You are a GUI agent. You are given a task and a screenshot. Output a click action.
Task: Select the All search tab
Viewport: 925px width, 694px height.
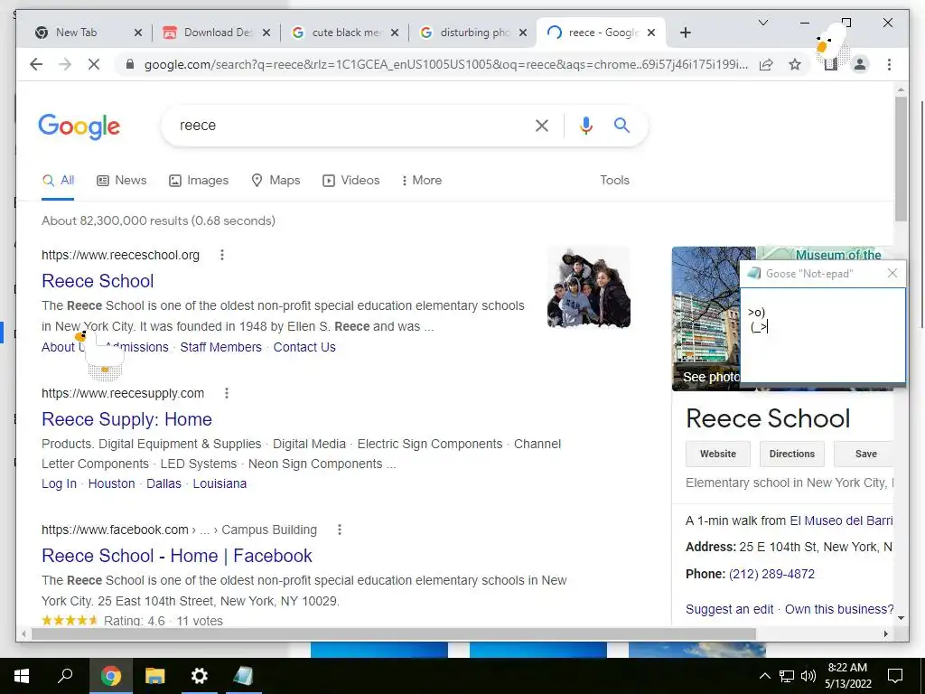(58, 180)
